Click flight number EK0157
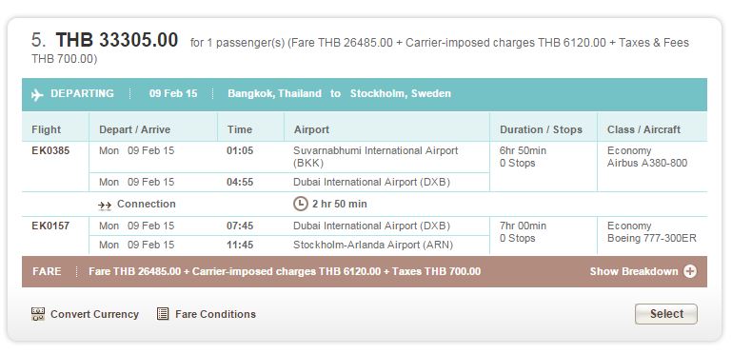 [50, 226]
